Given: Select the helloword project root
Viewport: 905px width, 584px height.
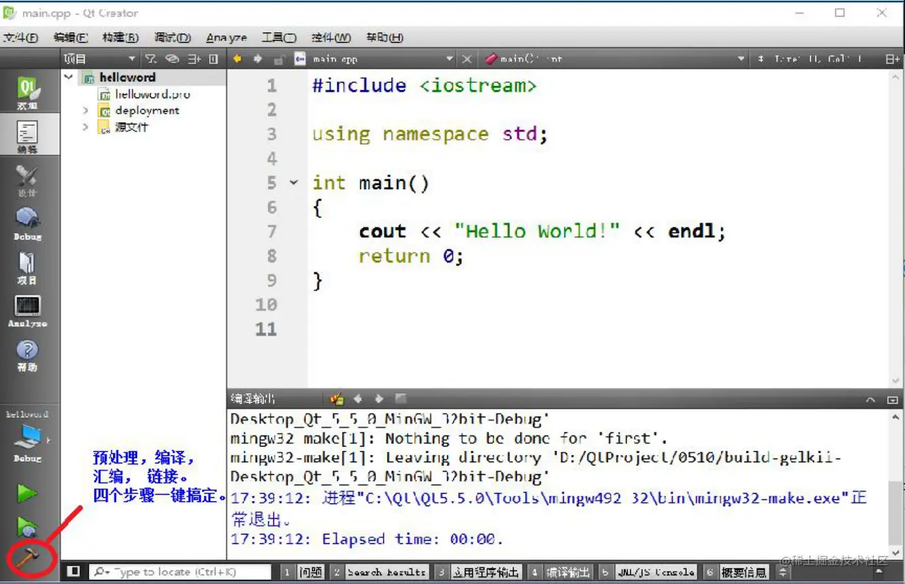Looking at the screenshot, I should 128,77.
